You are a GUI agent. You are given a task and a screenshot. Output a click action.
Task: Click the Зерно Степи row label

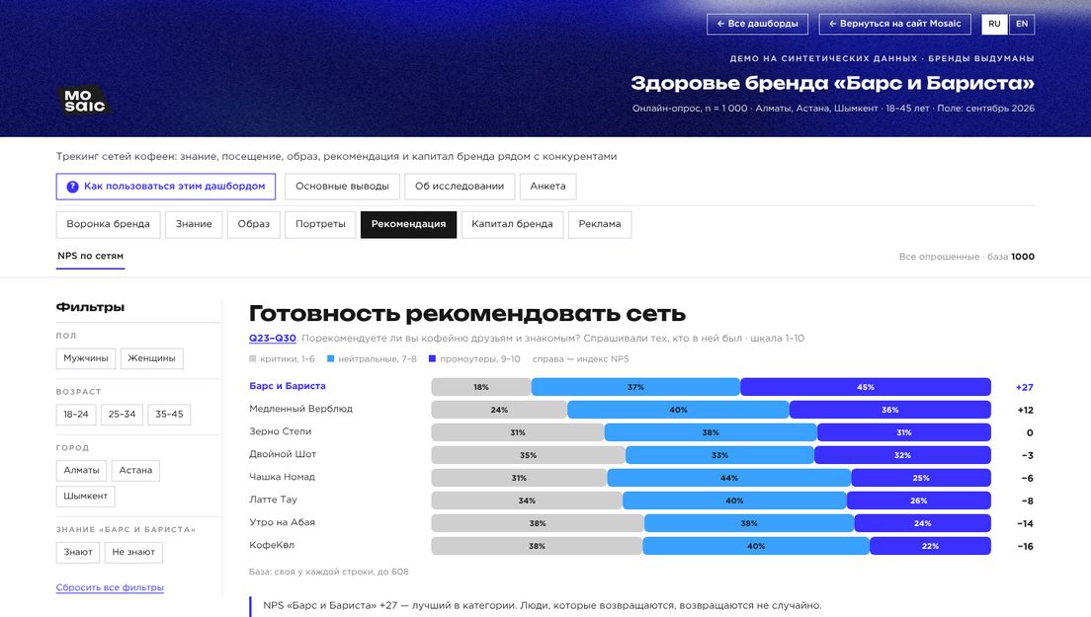click(x=281, y=431)
